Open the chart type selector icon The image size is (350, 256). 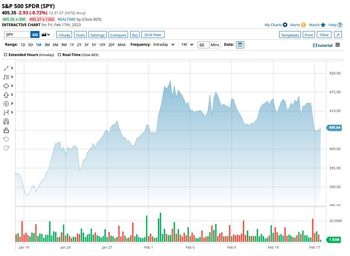click(46, 35)
